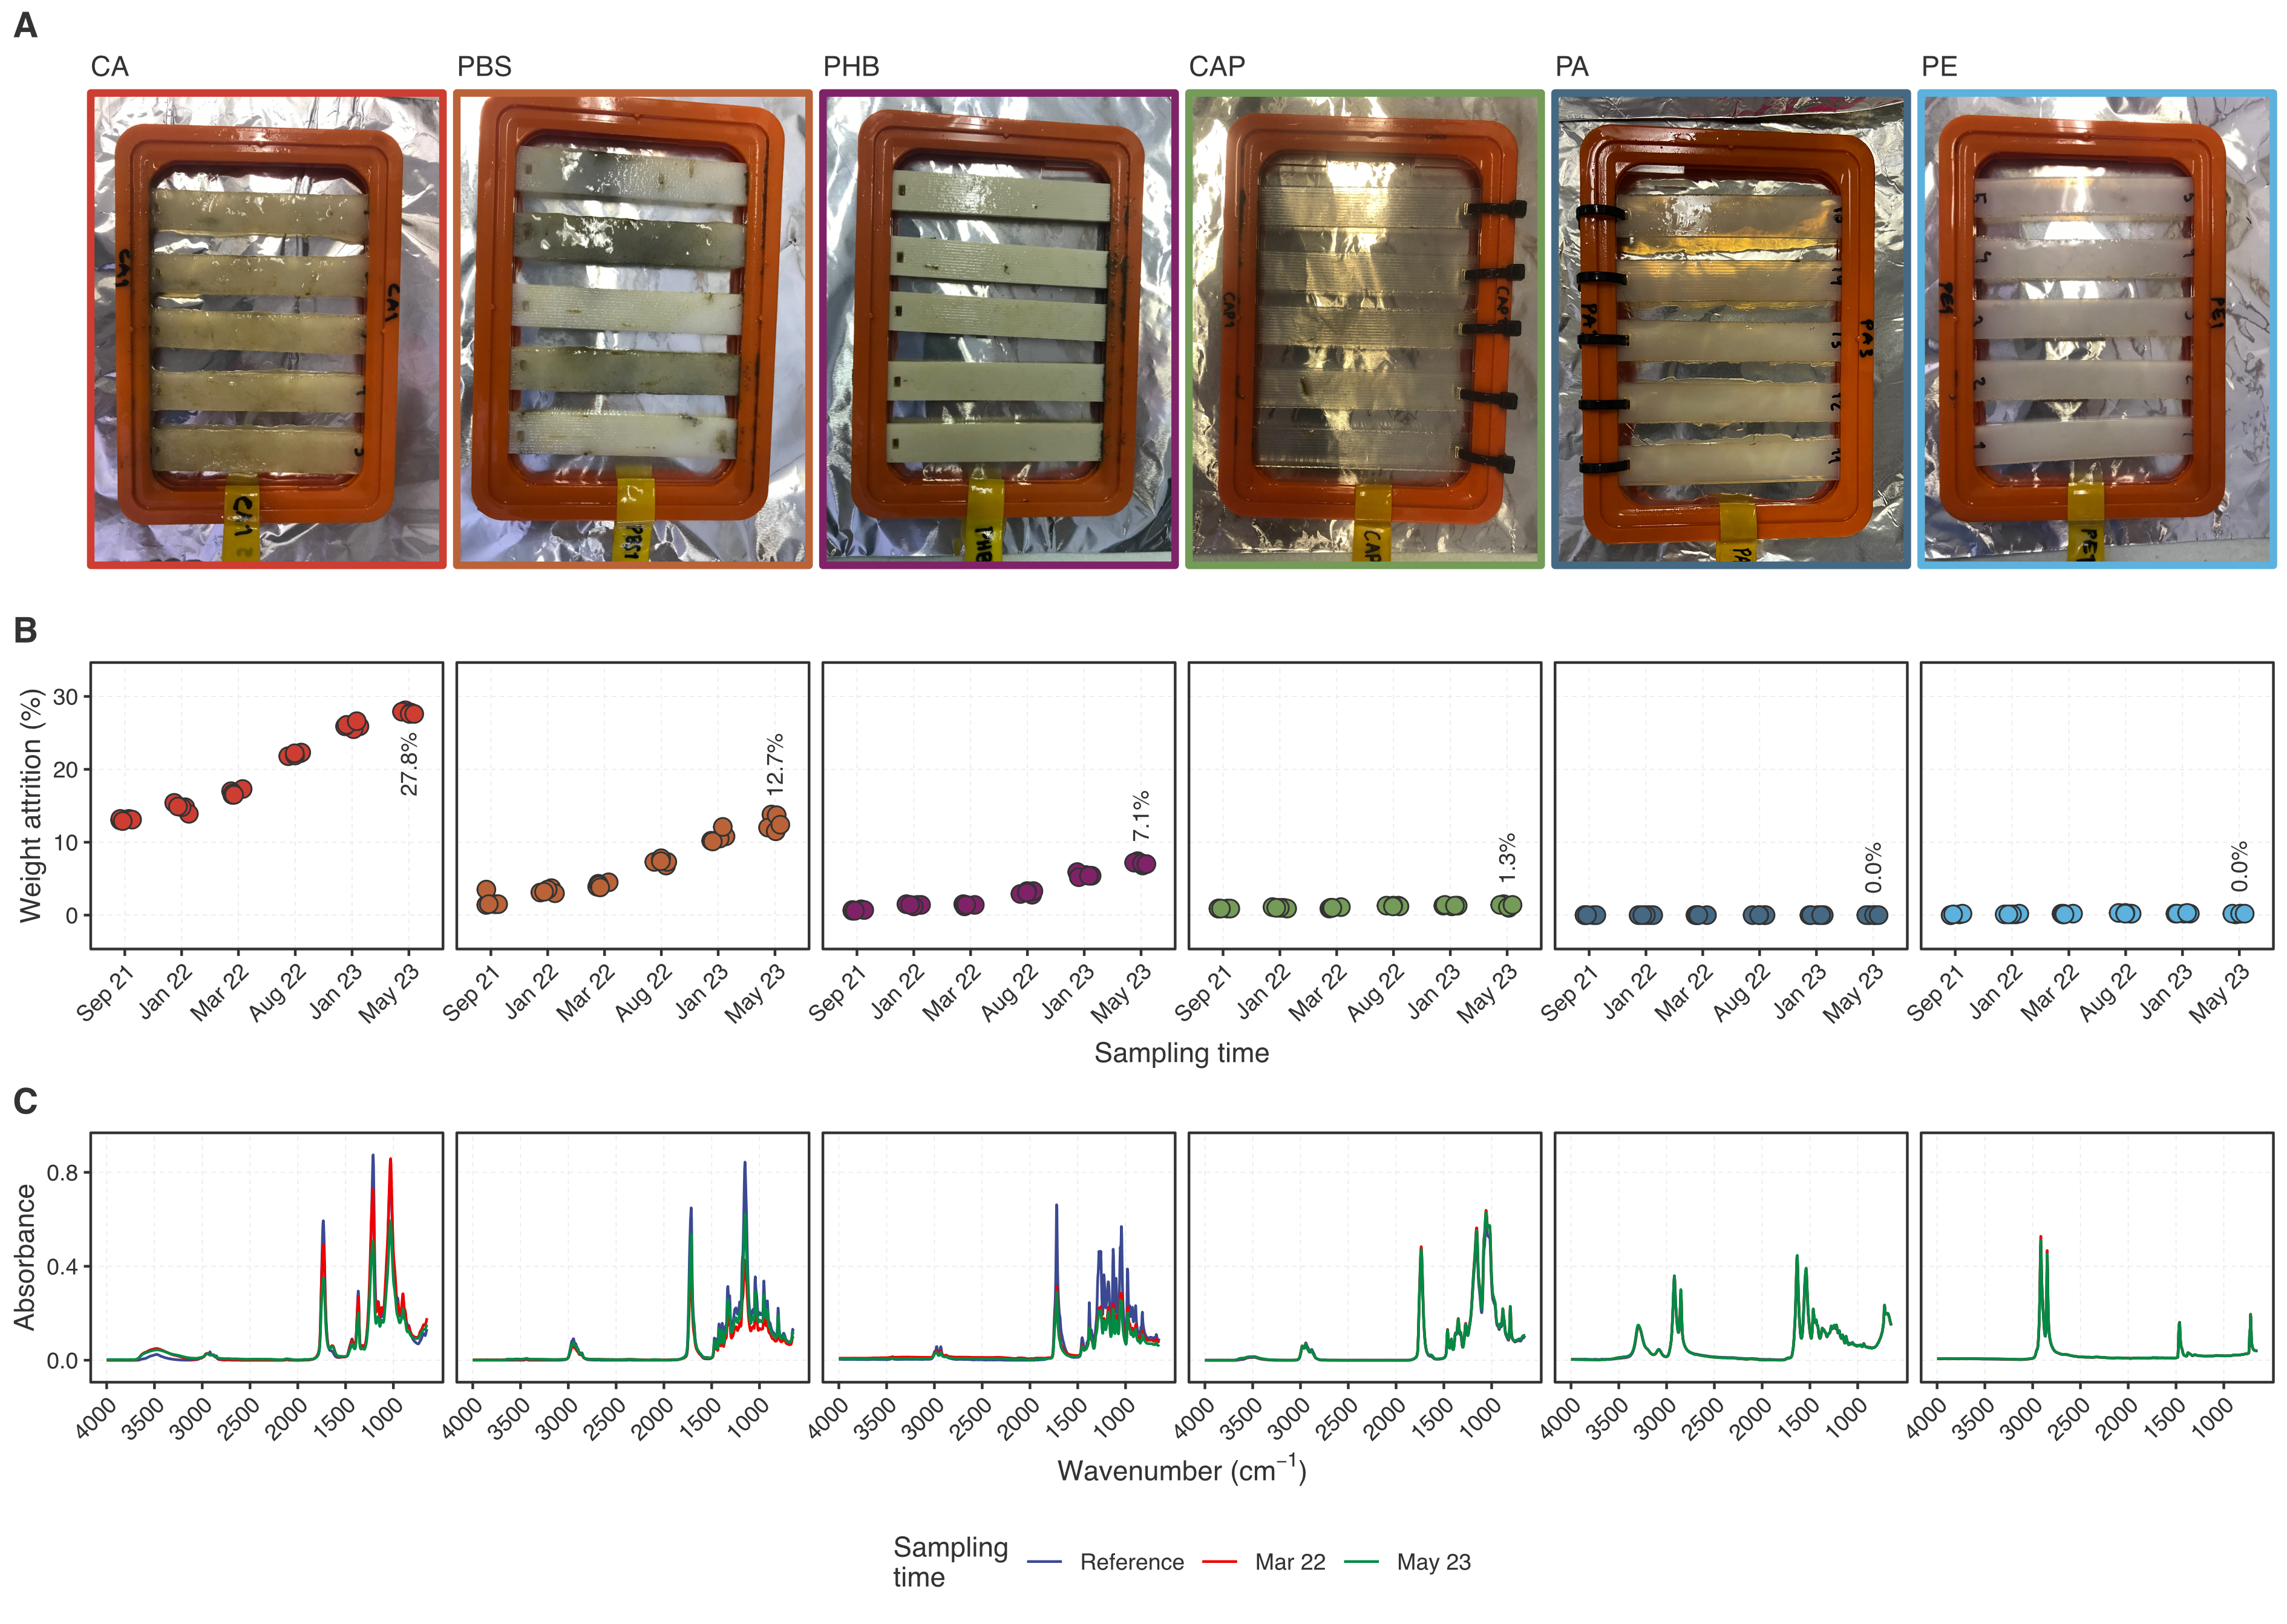Viewport: 2287px width, 1624px height.
Task: Click the Absorbance y-axis title
Action: [25, 1257]
